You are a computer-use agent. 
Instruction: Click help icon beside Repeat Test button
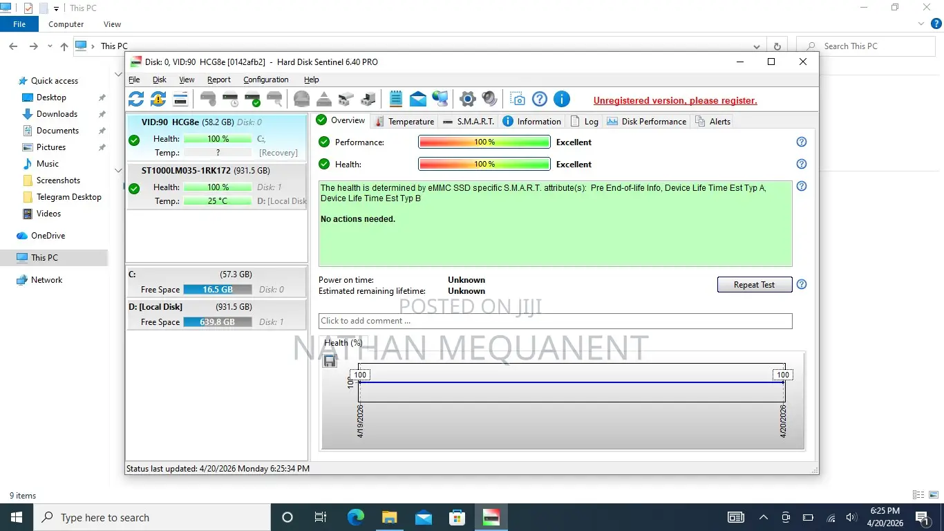(802, 284)
